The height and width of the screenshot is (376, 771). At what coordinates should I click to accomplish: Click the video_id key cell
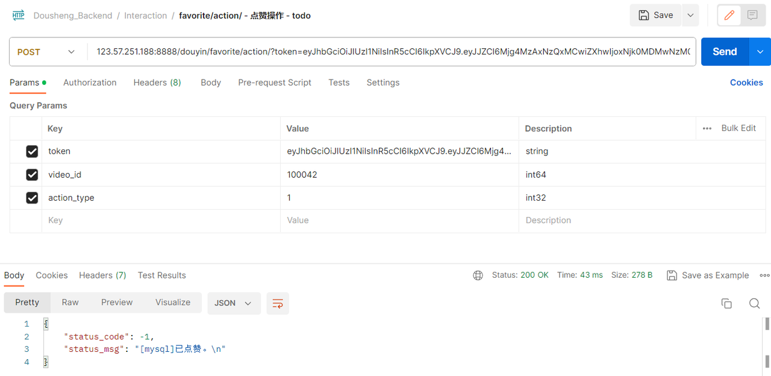tap(161, 175)
